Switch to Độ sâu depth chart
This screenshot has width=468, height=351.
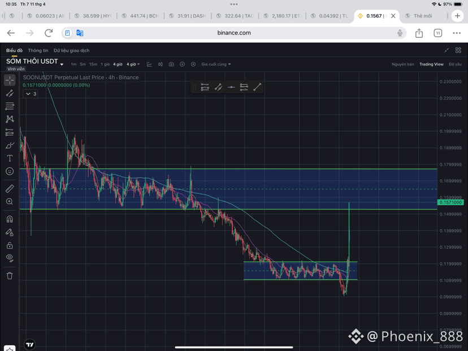point(455,64)
